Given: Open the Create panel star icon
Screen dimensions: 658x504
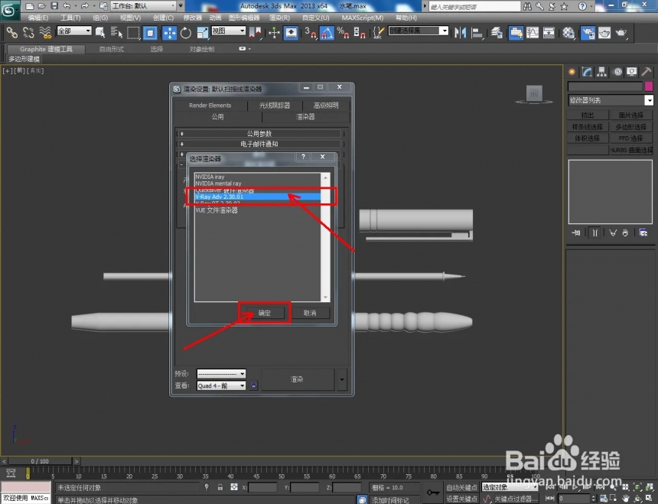Looking at the screenshot, I should click(572, 72).
